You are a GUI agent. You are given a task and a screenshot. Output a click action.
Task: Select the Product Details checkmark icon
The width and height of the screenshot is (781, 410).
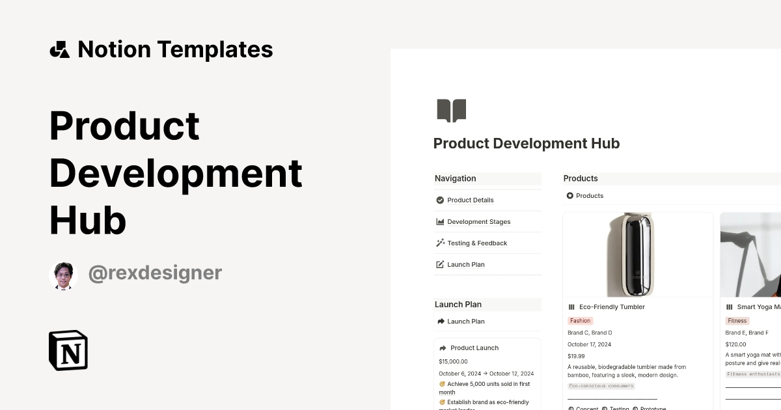click(440, 200)
